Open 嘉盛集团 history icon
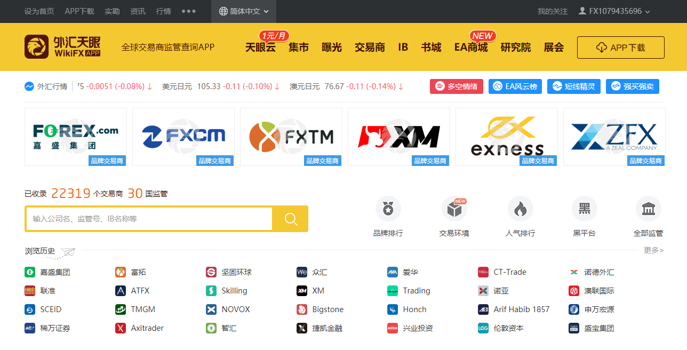Viewport: 687px width, 350px height. click(x=30, y=272)
